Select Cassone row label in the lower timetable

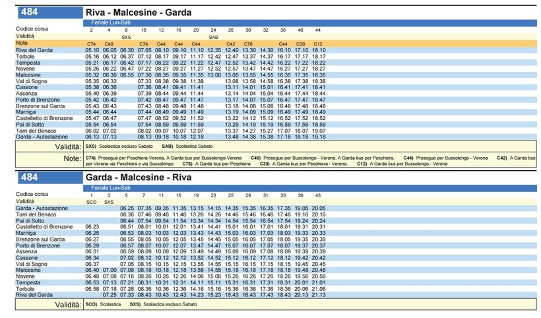click(26, 258)
